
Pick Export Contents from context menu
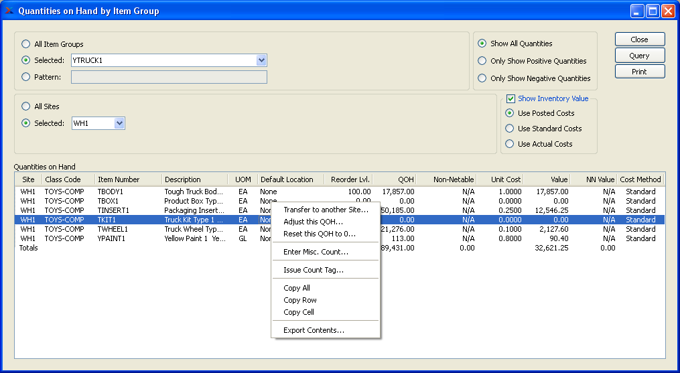[314, 330]
